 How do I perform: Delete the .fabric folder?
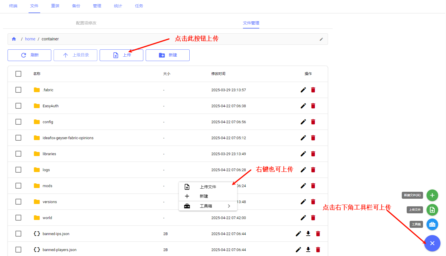click(x=313, y=90)
